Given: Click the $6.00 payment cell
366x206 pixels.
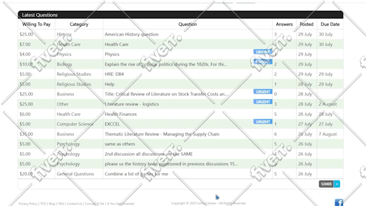Looking at the screenshot, I should coord(25,114).
